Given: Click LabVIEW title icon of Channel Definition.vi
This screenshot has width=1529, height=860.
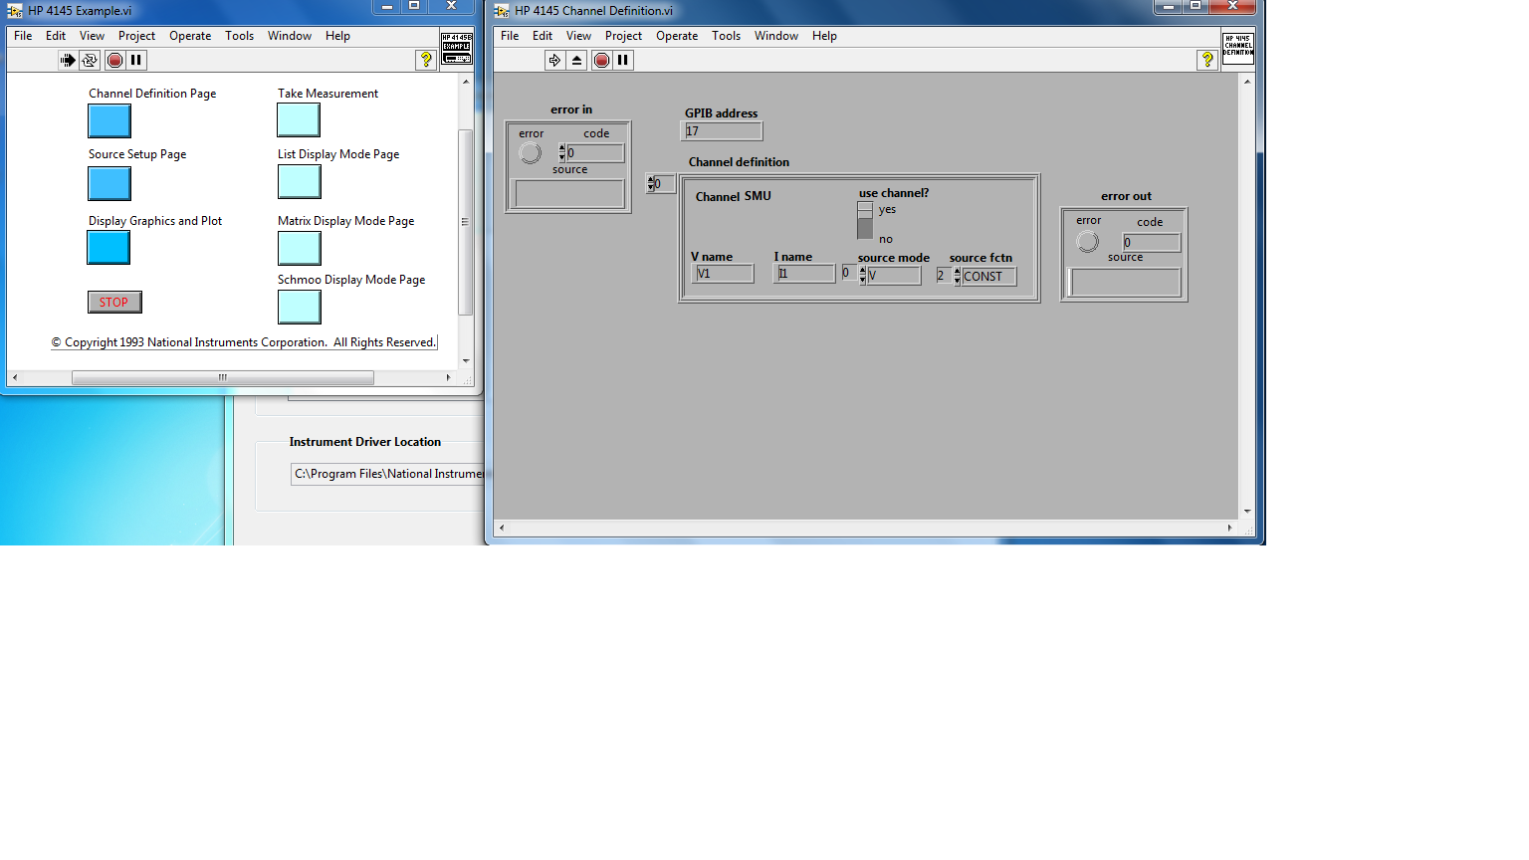Looking at the screenshot, I should tap(502, 11).
